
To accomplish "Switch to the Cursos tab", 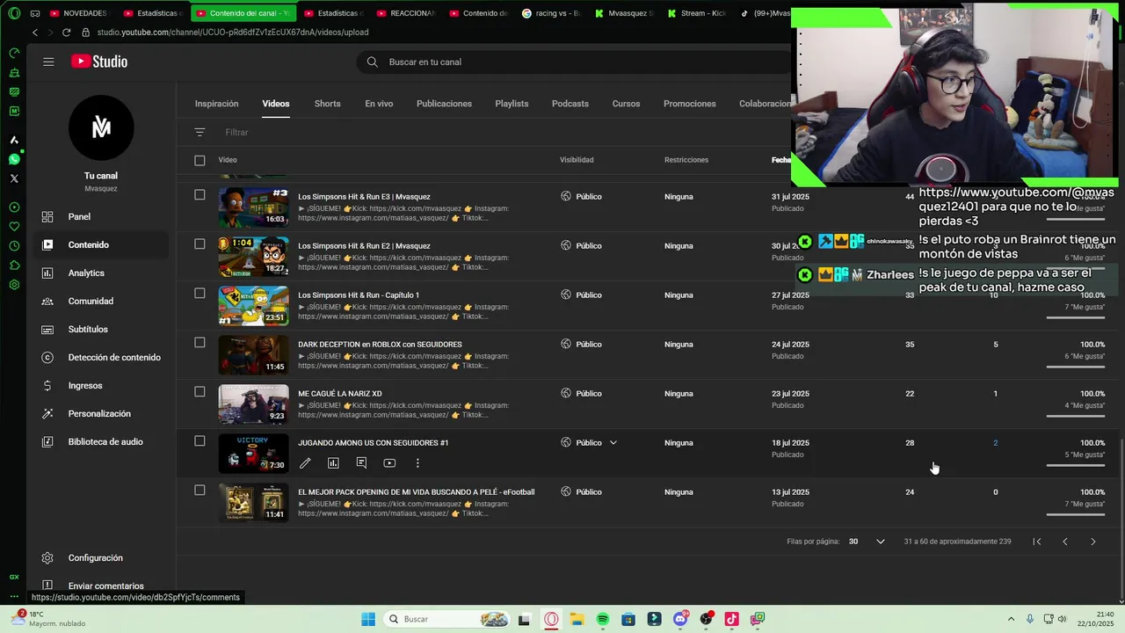I will pyautogui.click(x=626, y=104).
